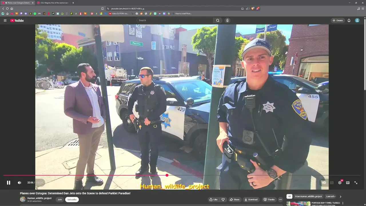Select the All filter chip
Viewport: 366px width, 206px height.
point(289,197)
